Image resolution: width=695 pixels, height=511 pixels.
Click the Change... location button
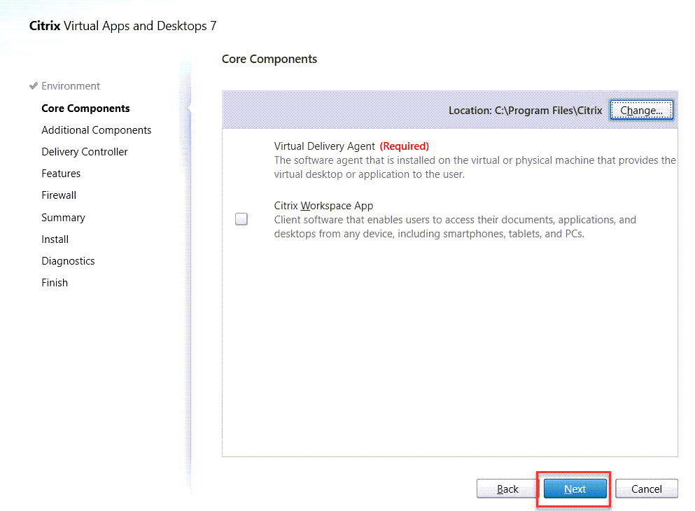641,111
